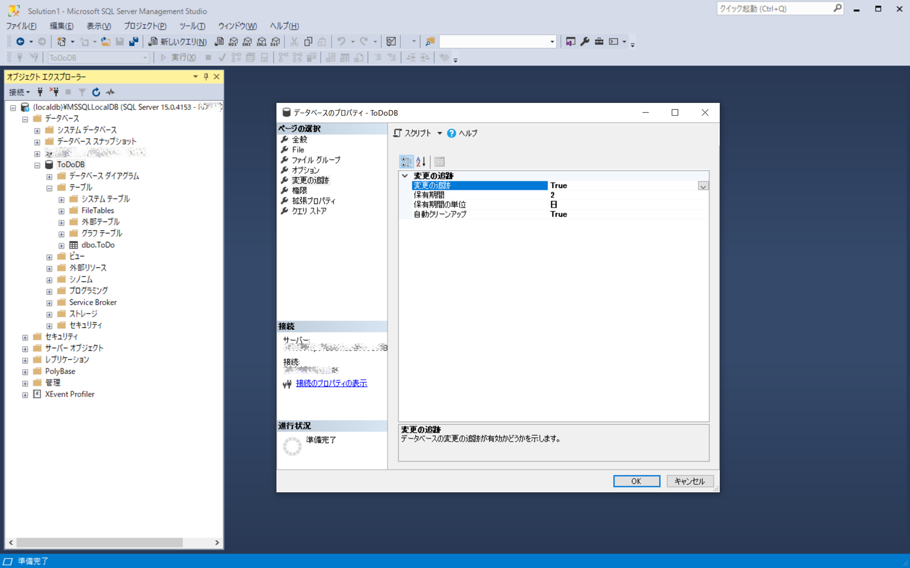Image resolution: width=910 pixels, height=568 pixels.
Task: Open the 接続のプロパティの表示 link
Action: coord(331,383)
